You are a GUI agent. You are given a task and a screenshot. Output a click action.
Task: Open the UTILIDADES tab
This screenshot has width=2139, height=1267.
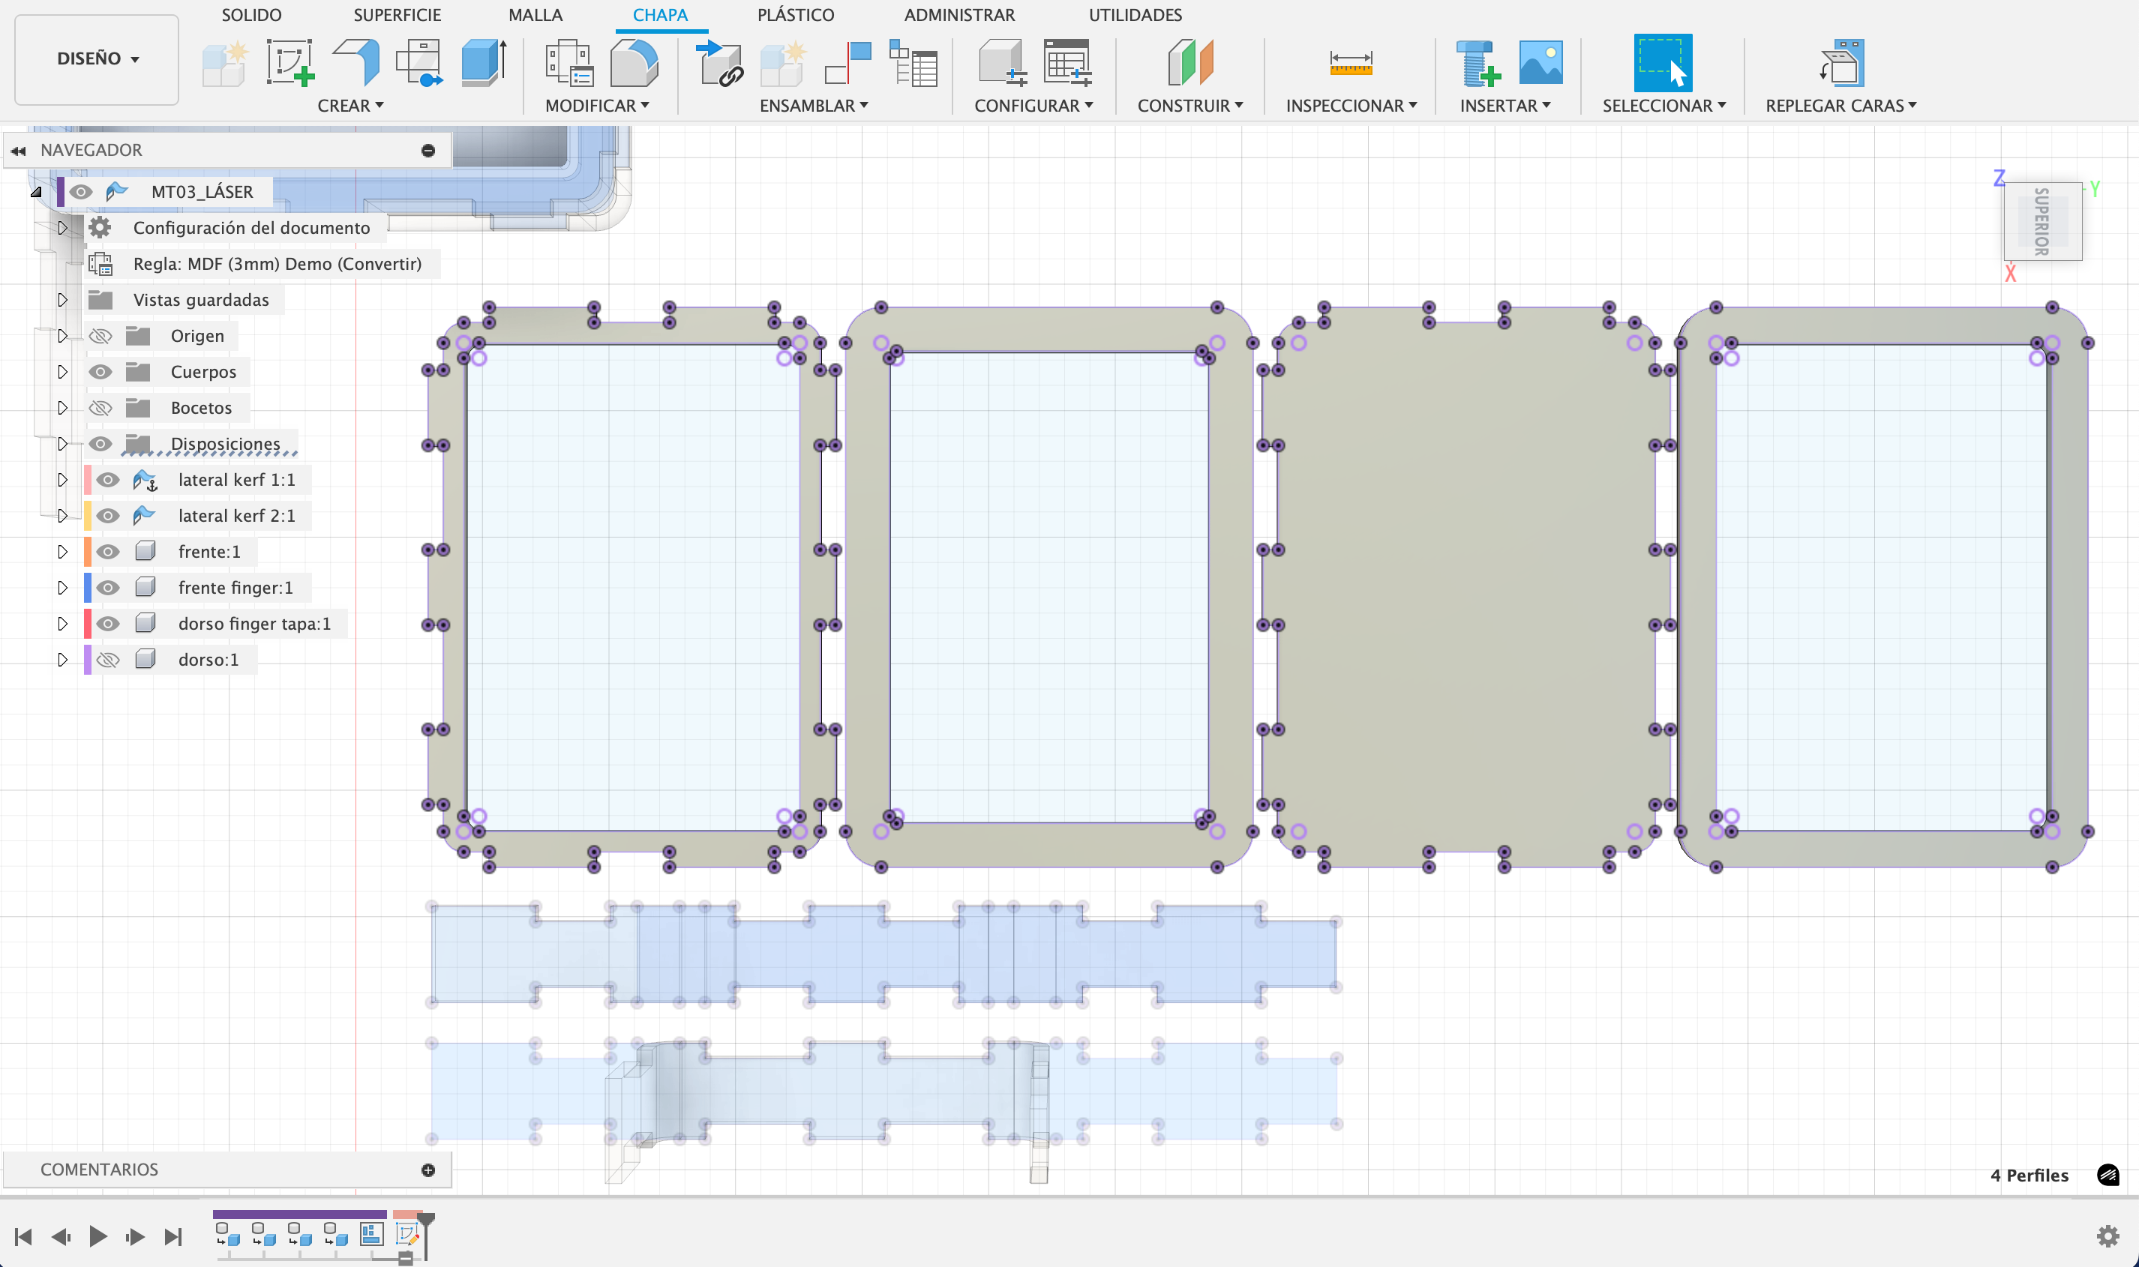coord(1134,14)
